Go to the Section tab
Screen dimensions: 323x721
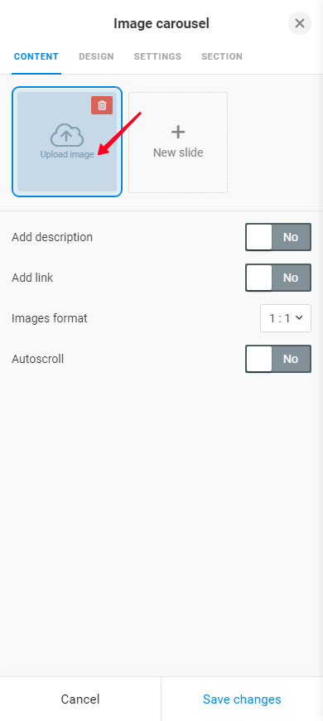(x=222, y=56)
